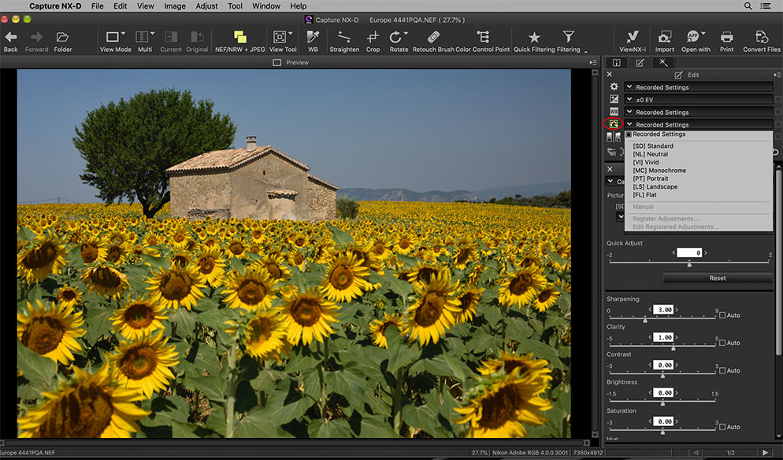Click the Sharpening value field showing 3.00
The height and width of the screenshot is (460, 783).
(663, 310)
